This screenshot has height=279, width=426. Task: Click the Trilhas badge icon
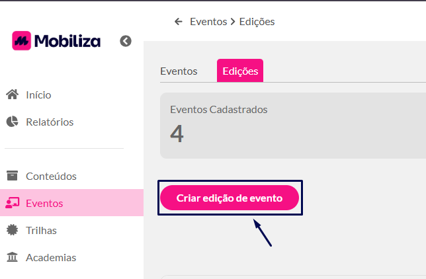pyautogui.click(x=12, y=230)
